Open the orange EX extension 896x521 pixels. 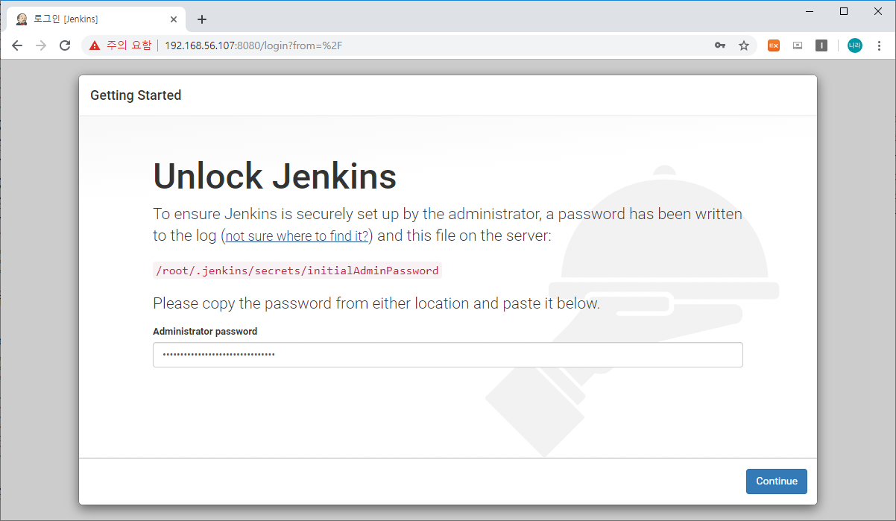pos(774,45)
